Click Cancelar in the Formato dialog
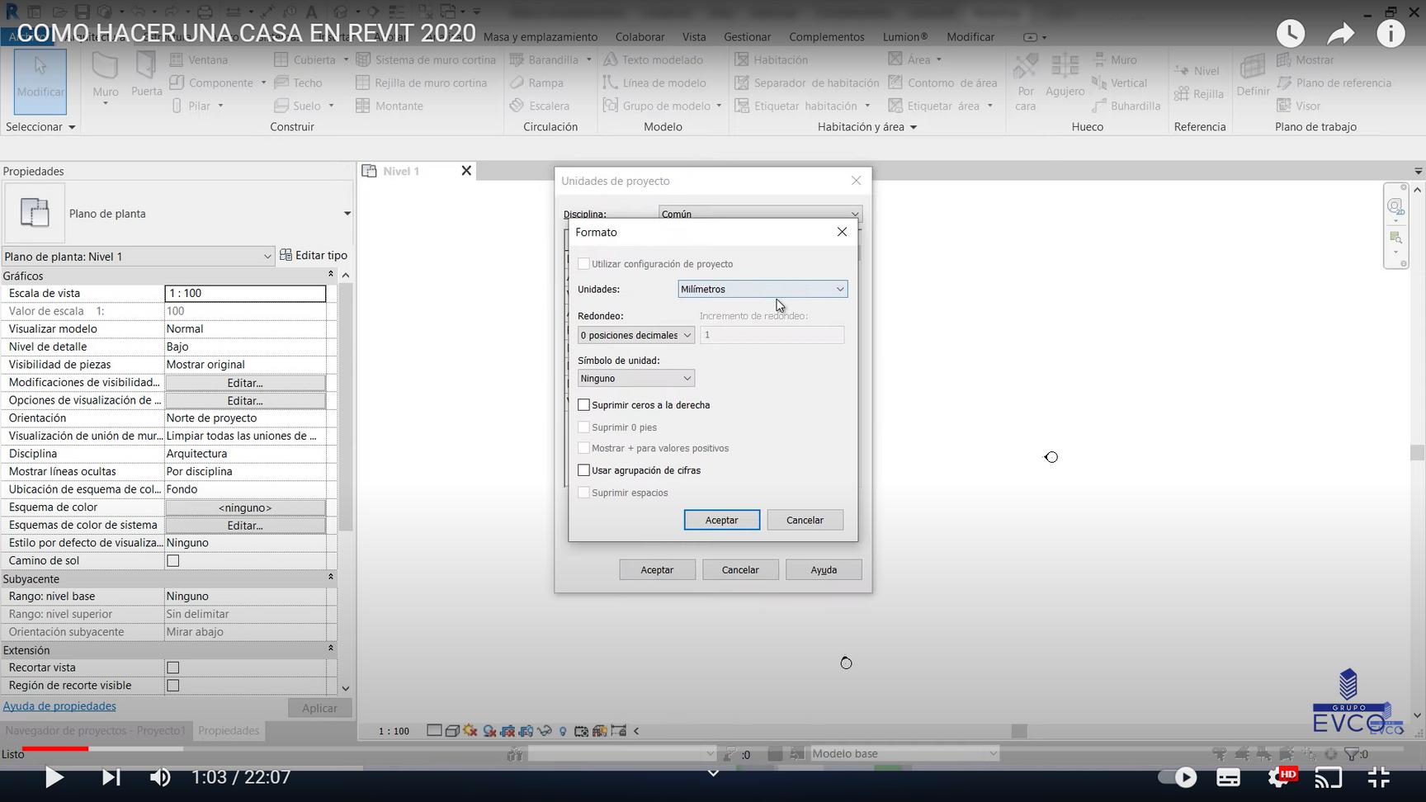The height and width of the screenshot is (802, 1426). click(x=805, y=520)
